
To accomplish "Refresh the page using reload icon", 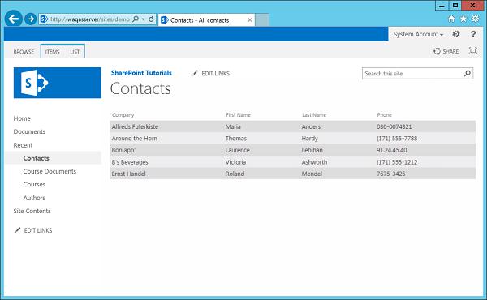I will click(151, 19).
